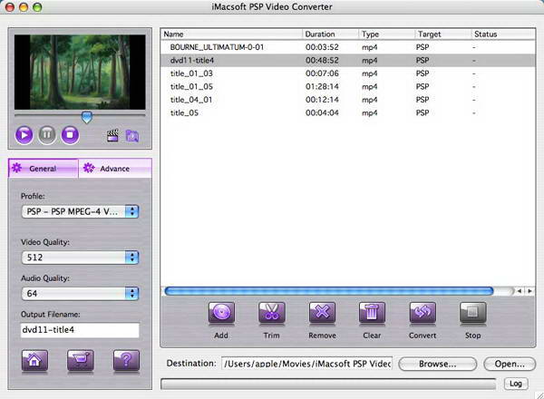Image resolution: width=544 pixels, height=399 pixels.
Task: Stop the preview playback
Action: 70,135
